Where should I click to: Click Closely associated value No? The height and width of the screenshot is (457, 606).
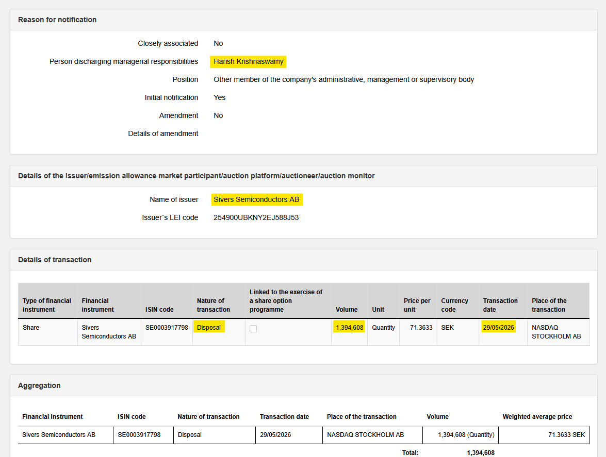tap(218, 44)
